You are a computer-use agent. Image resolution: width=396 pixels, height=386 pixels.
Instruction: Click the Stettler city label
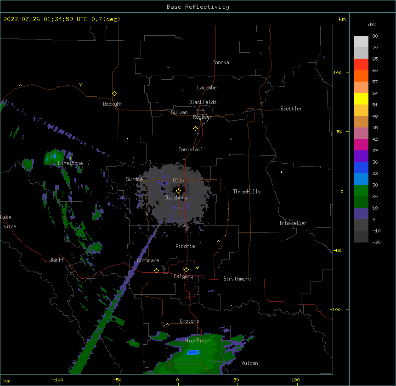[291, 109]
